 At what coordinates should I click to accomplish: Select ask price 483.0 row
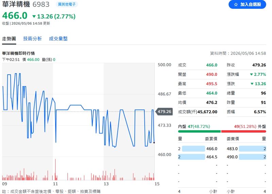coord(246,149)
